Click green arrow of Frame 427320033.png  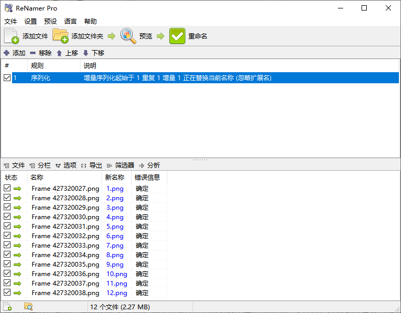pyautogui.click(x=17, y=246)
